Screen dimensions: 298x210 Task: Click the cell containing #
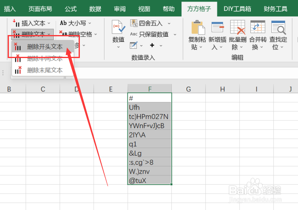pos(150,98)
